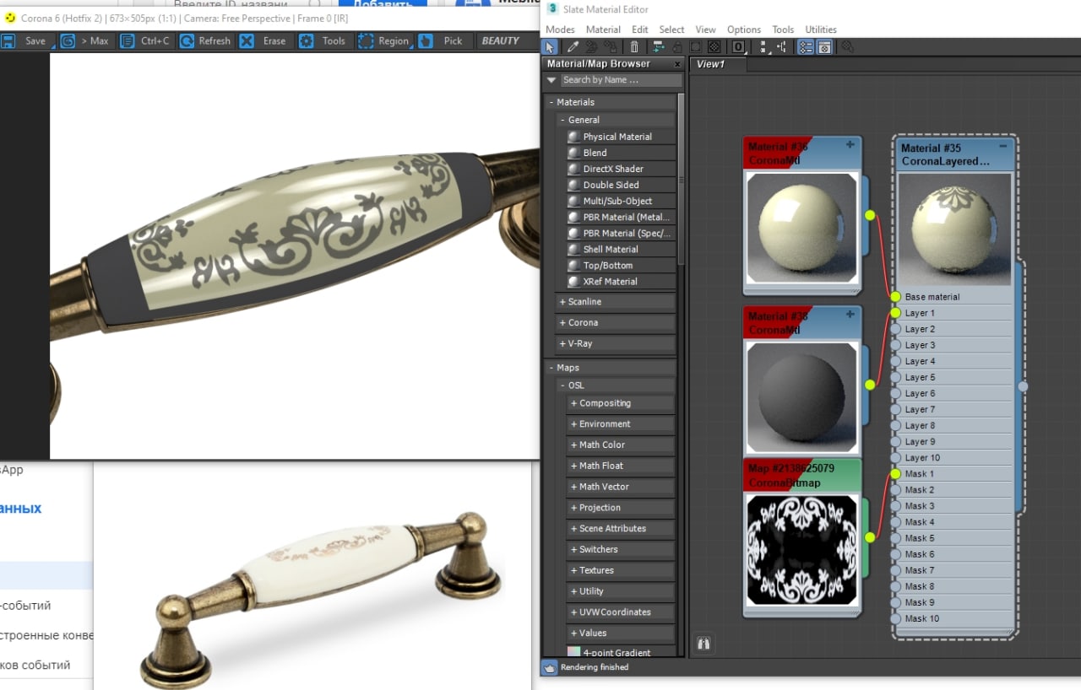The width and height of the screenshot is (1081, 690).
Task: Click Base material input socket
Action: pyautogui.click(x=895, y=296)
